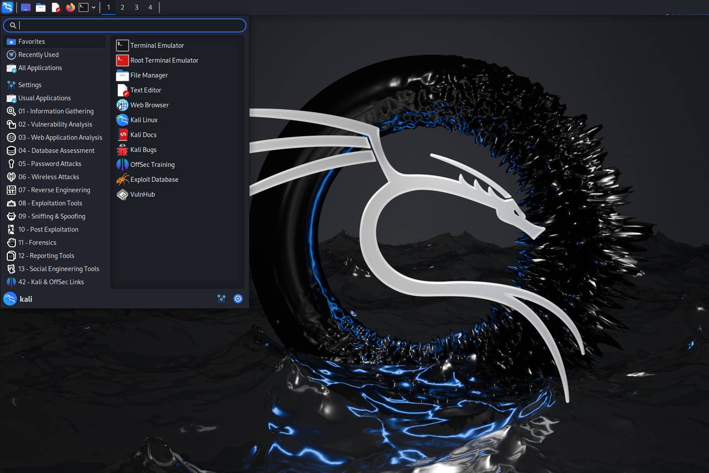Click the Kali Bugs bug icon

pyautogui.click(x=122, y=150)
